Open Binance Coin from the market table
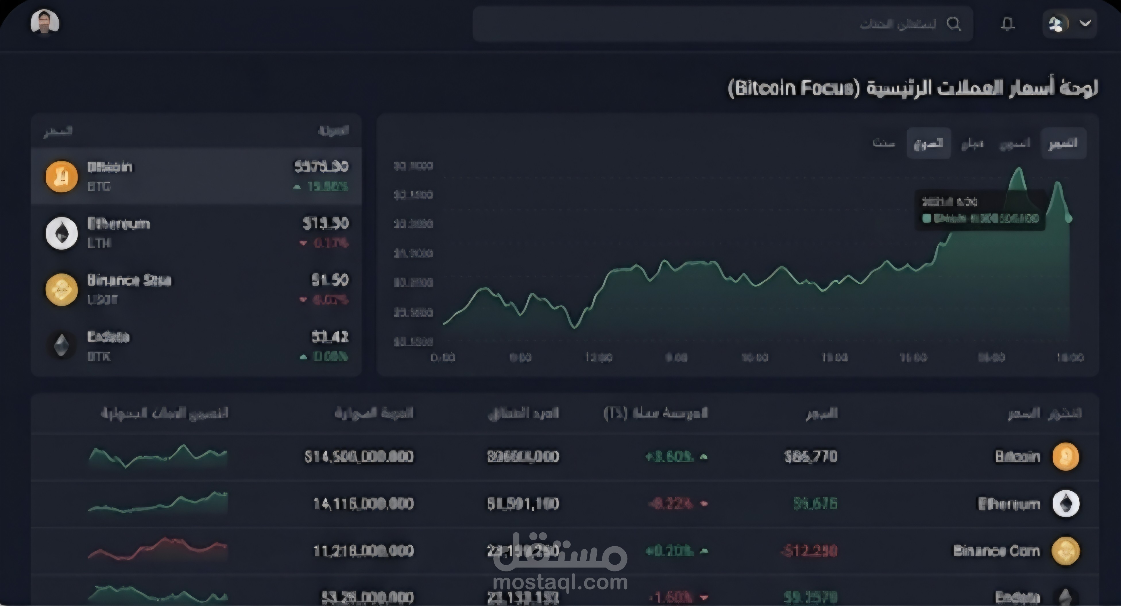1121x606 pixels. tap(997, 551)
